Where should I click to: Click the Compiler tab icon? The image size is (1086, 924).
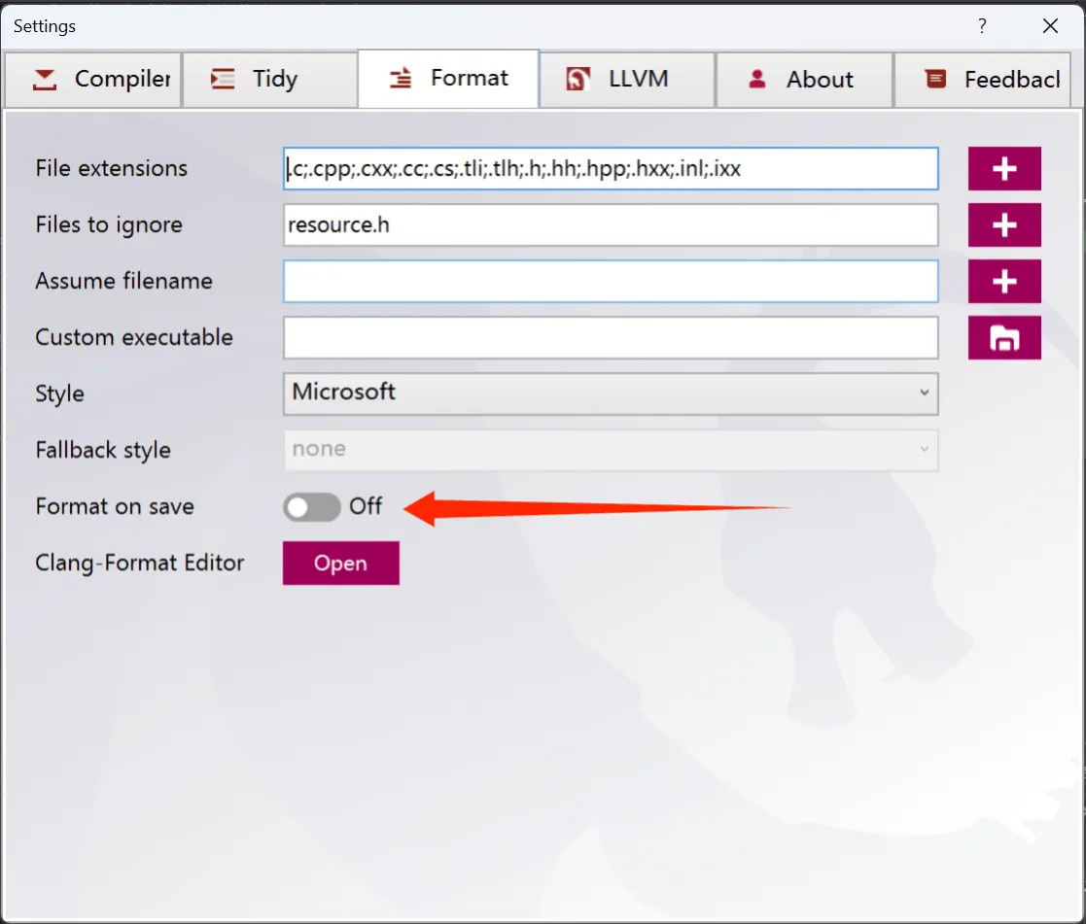click(x=45, y=80)
